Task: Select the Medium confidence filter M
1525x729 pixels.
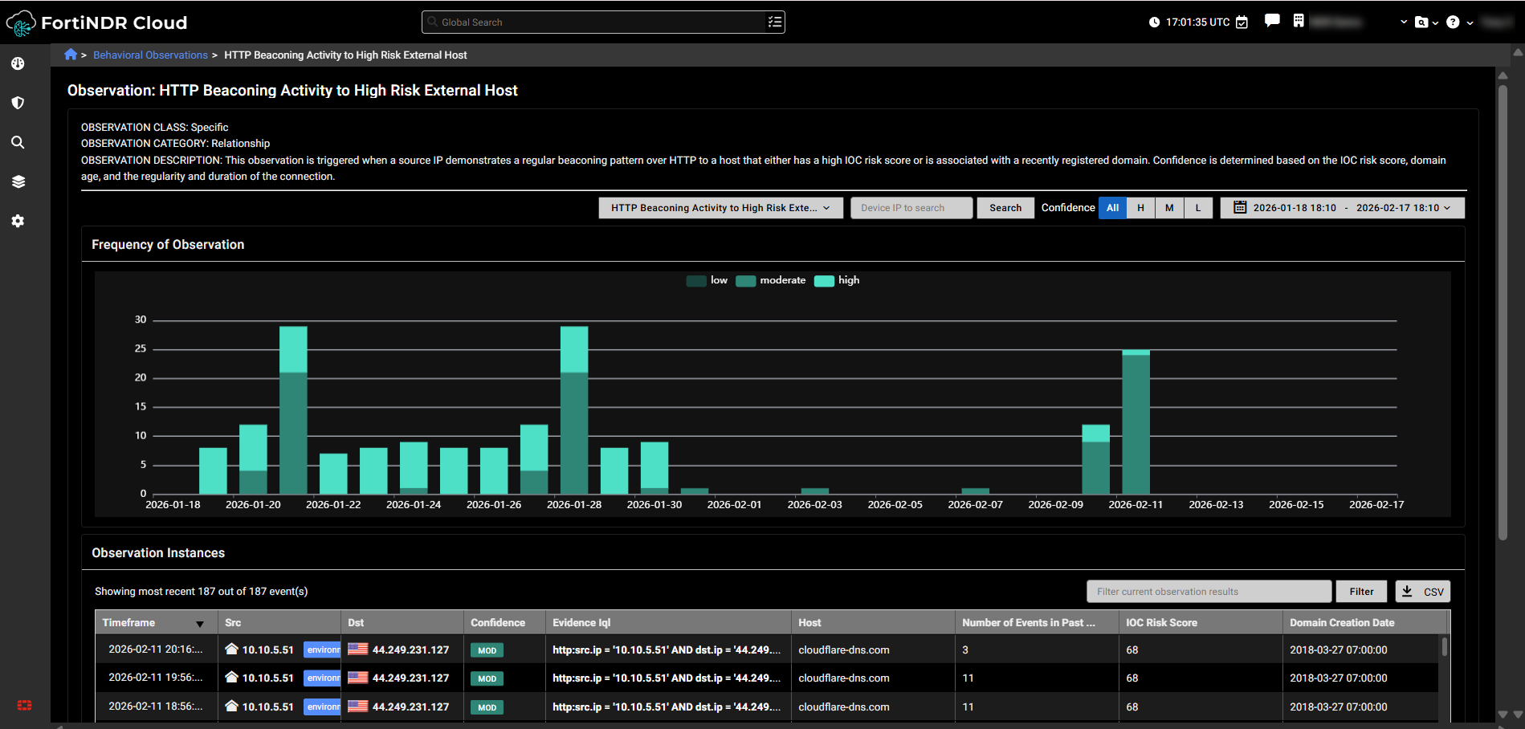Action: coord(1169,208)
